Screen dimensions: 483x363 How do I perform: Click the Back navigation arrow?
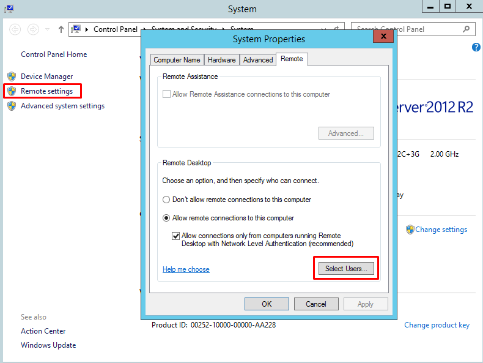(15, 29)
